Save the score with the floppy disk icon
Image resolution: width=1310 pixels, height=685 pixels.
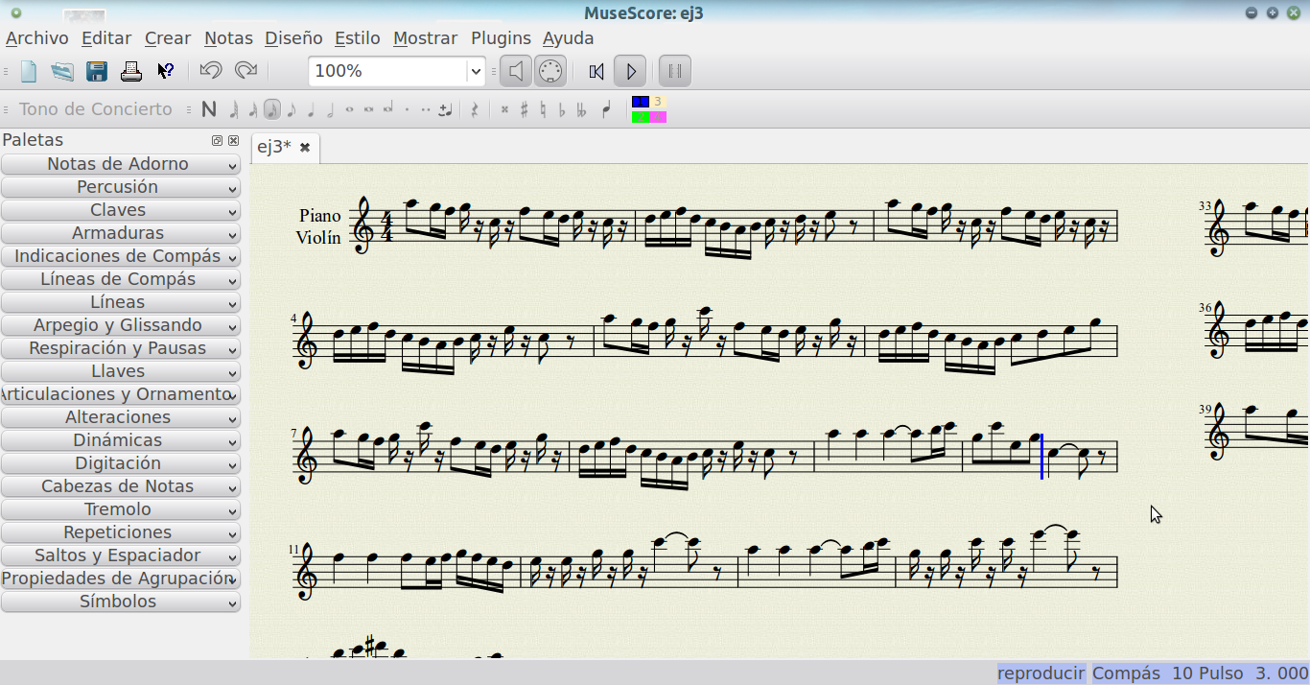click(x=97, y=71)
